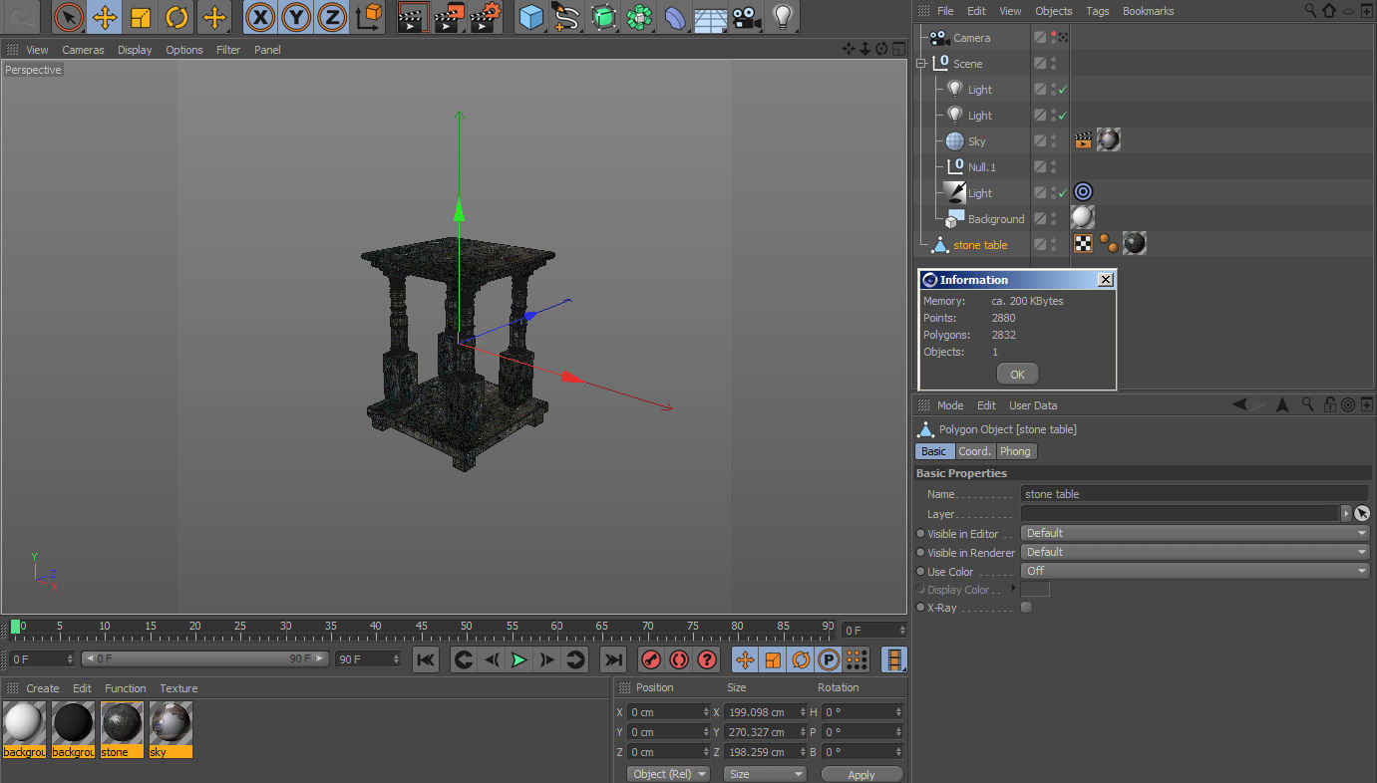
Task: Select the stone table object
Action: click(980, 245)
